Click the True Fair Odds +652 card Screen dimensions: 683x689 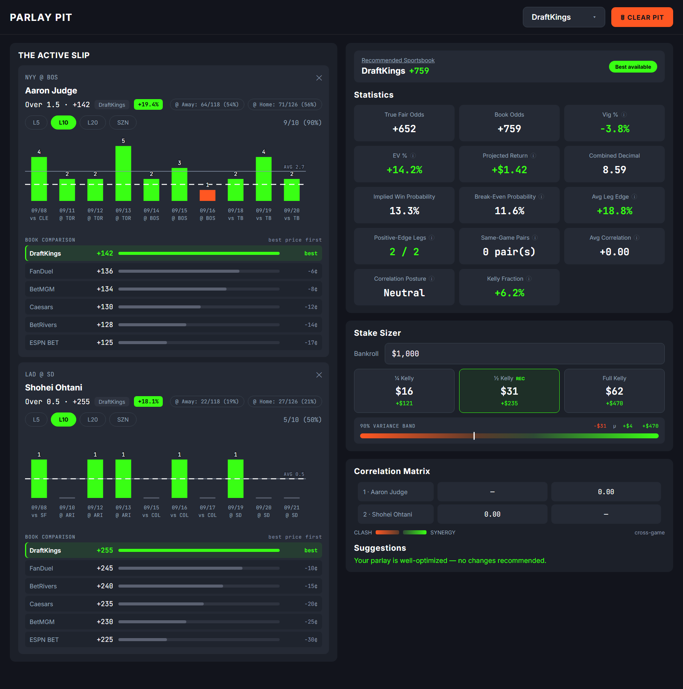point(404,123)
